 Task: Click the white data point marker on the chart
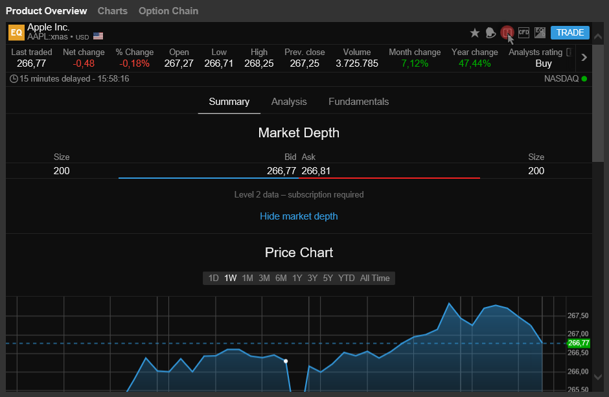tap(286, 361)
